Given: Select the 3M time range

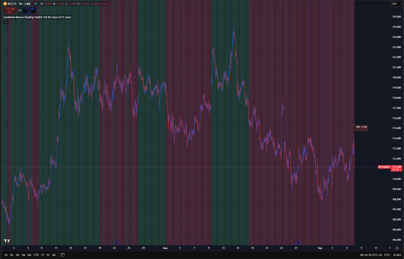Looking at the screenshot, I should (x=23, y=255).
